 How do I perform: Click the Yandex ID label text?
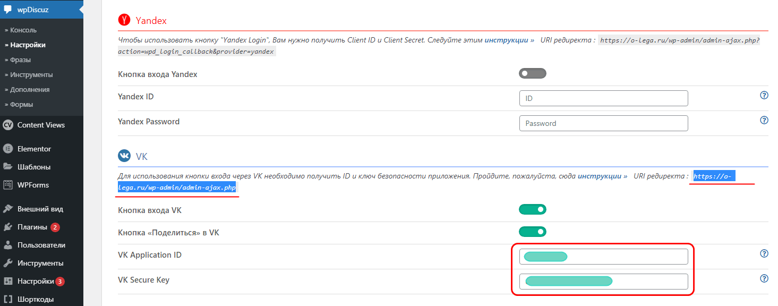(x=136, y=97)
